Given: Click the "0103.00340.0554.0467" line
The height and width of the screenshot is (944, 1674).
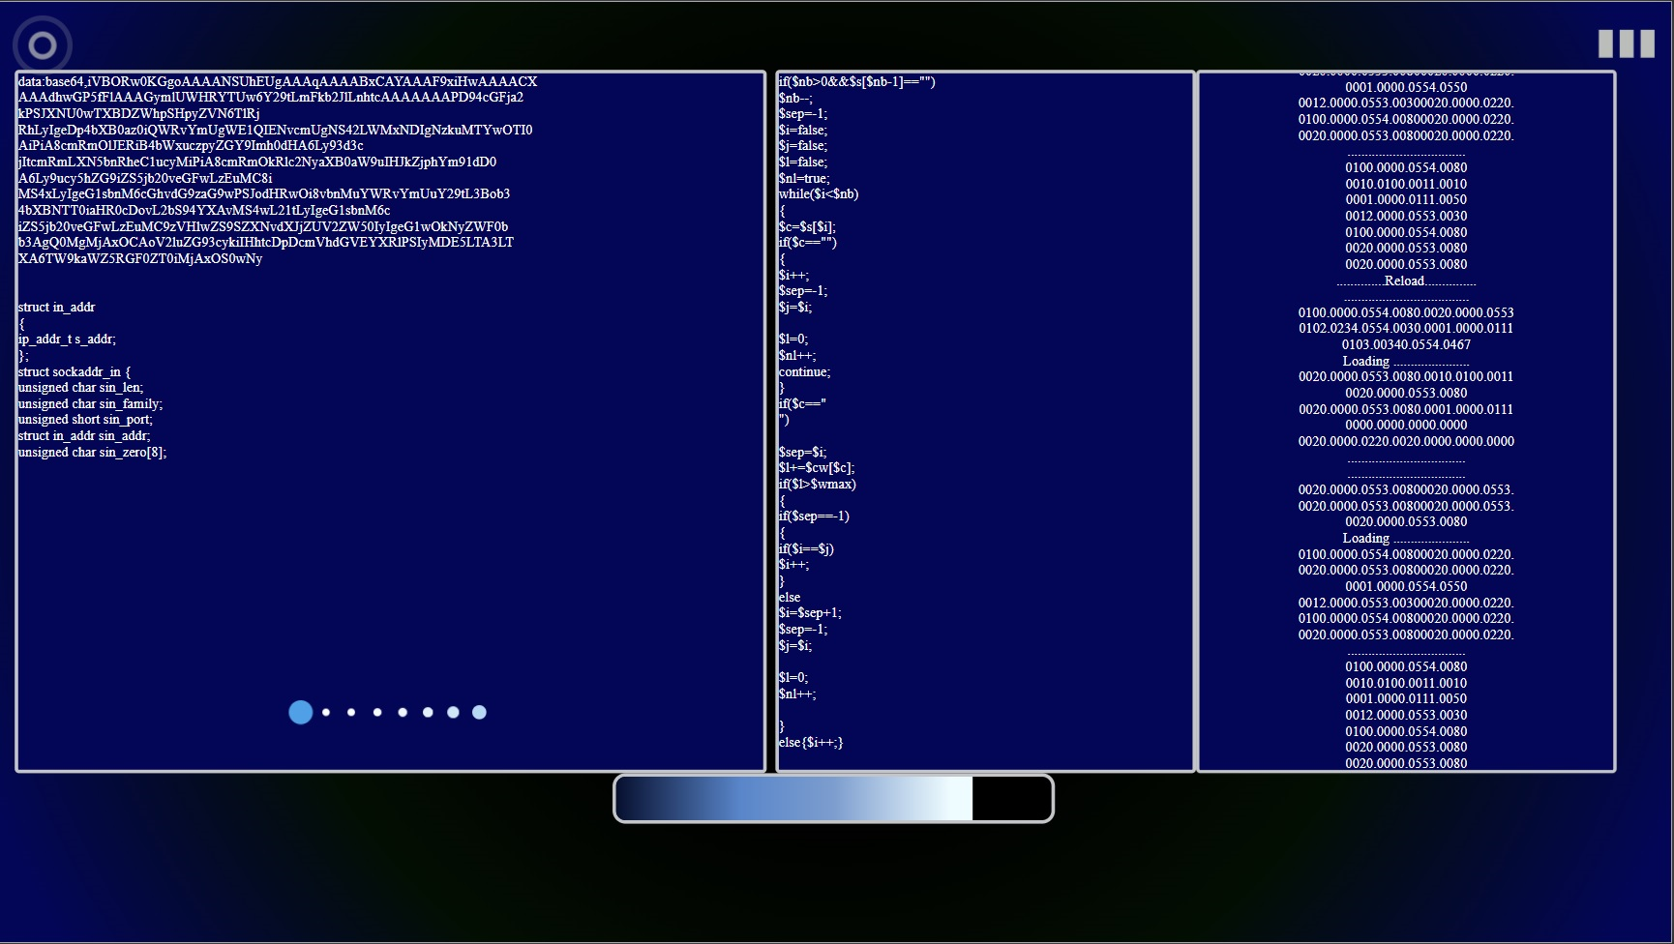Looking at the screenshot, I should 1406,345.
